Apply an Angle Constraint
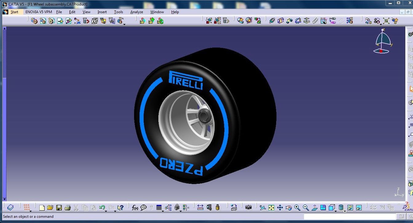Viewport: 413px width, 223px height. click(298, 21)
